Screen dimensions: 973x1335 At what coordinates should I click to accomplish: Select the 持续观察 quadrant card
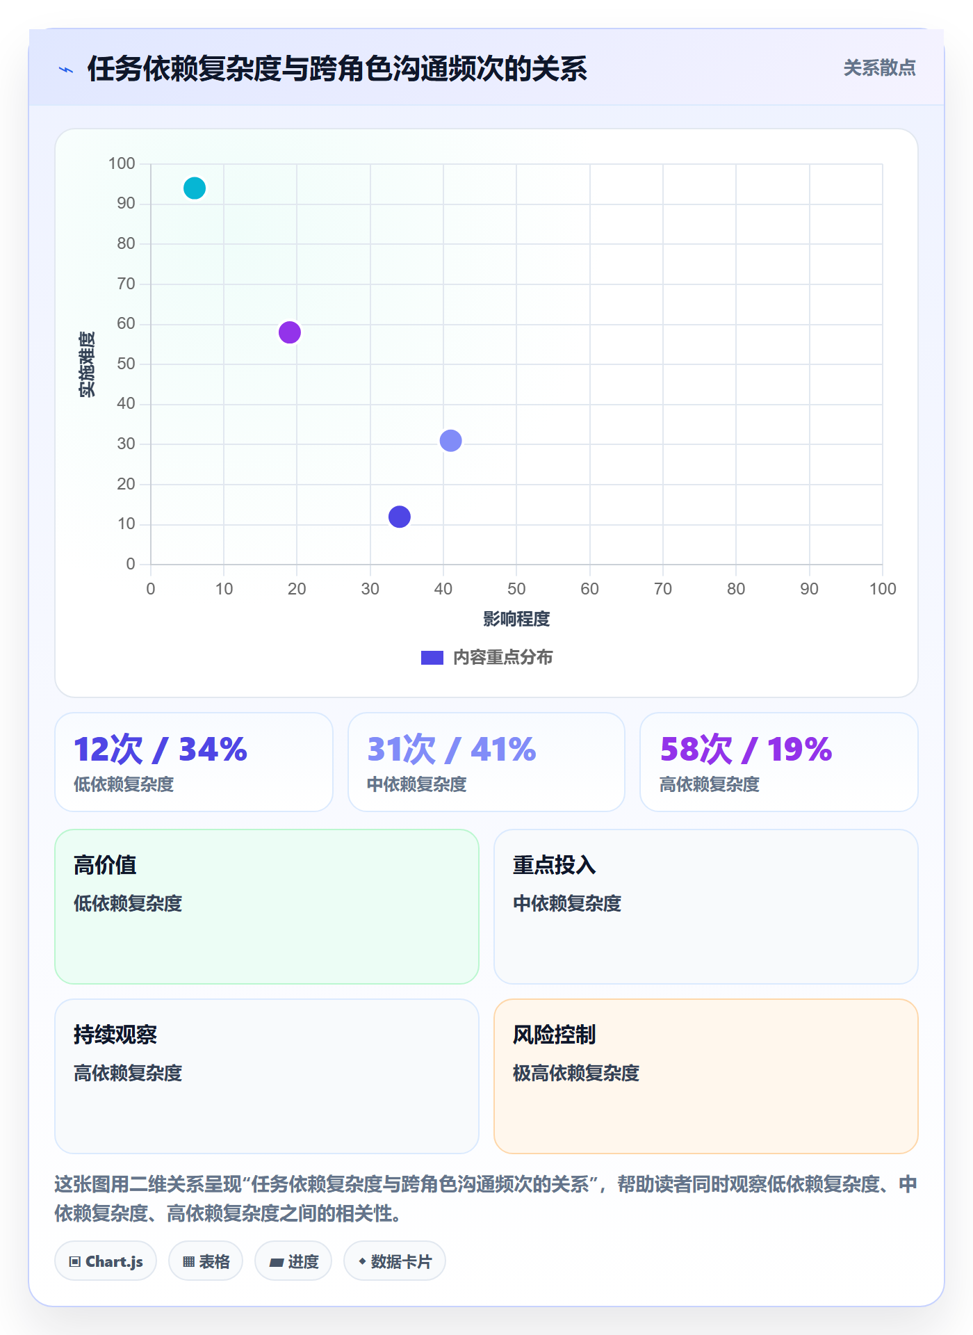[267, 1076]
